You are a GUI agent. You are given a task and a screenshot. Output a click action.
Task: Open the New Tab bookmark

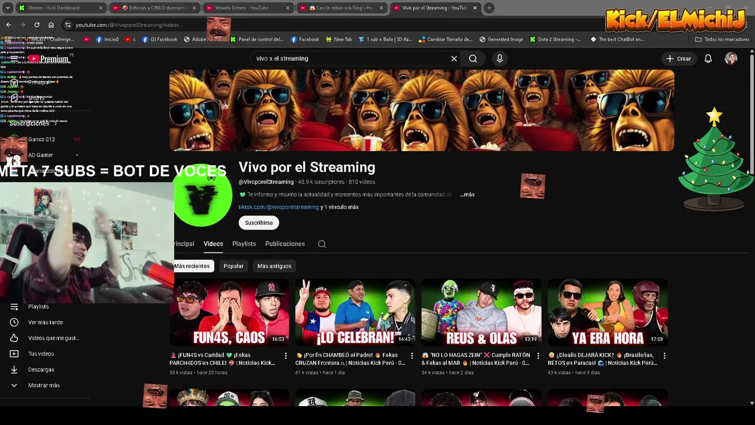(x=339, y=39)
